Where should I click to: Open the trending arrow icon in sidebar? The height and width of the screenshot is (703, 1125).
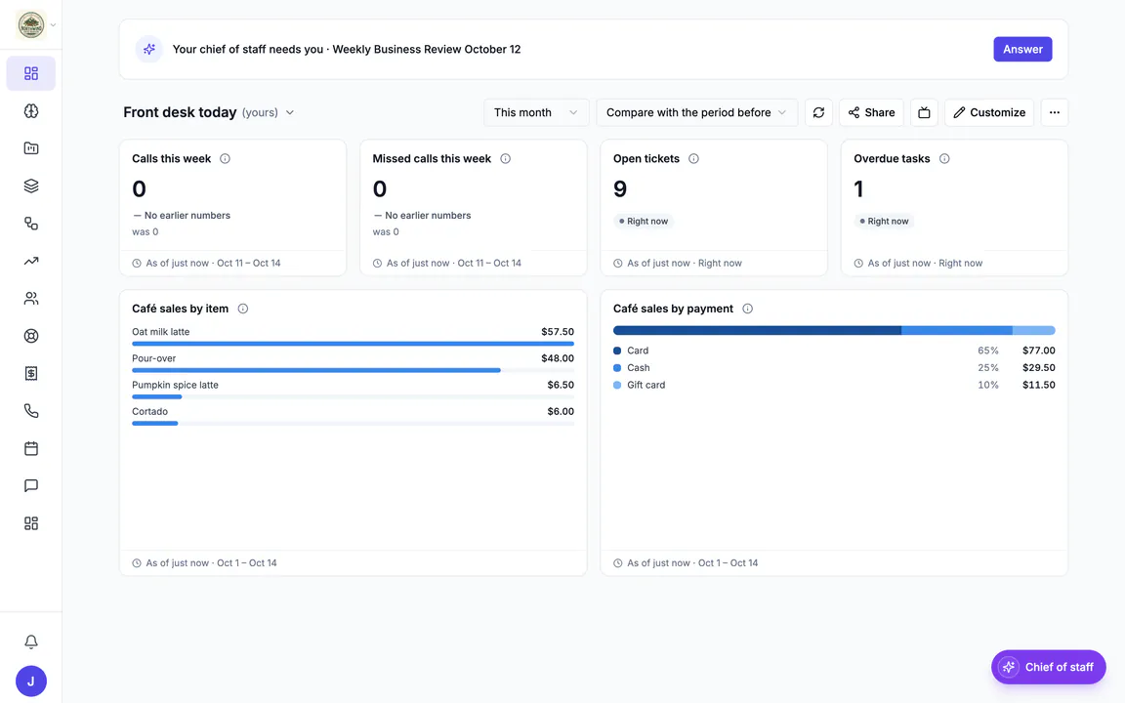pyautogui.click(x=31, y=261)
